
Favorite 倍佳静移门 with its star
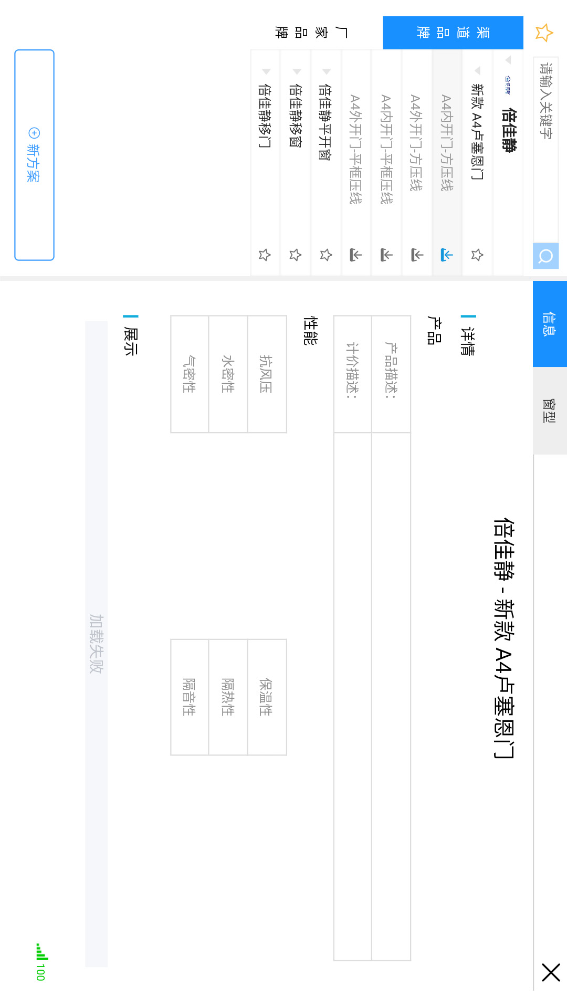tap(265, 255)
